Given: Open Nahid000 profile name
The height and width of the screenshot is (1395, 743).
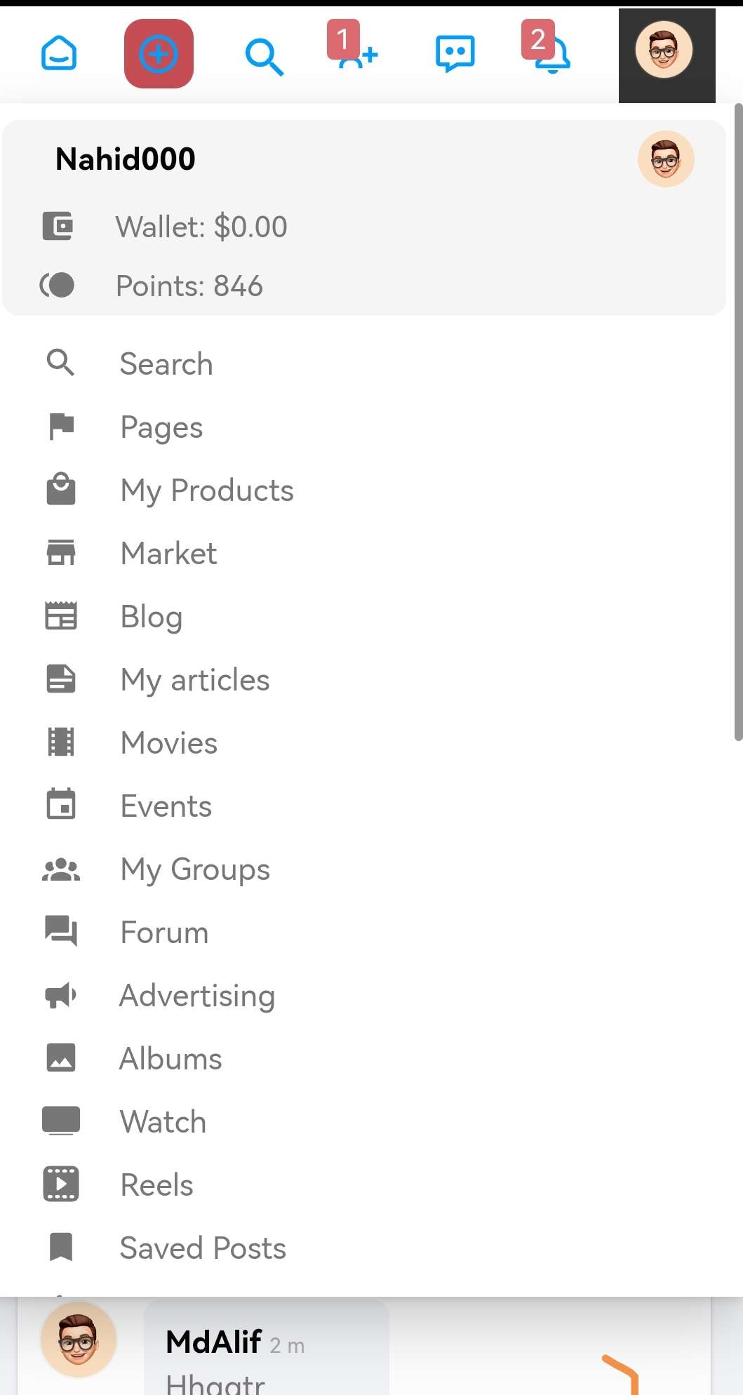Looking at the screenshot, I should [x=125, y=159].
